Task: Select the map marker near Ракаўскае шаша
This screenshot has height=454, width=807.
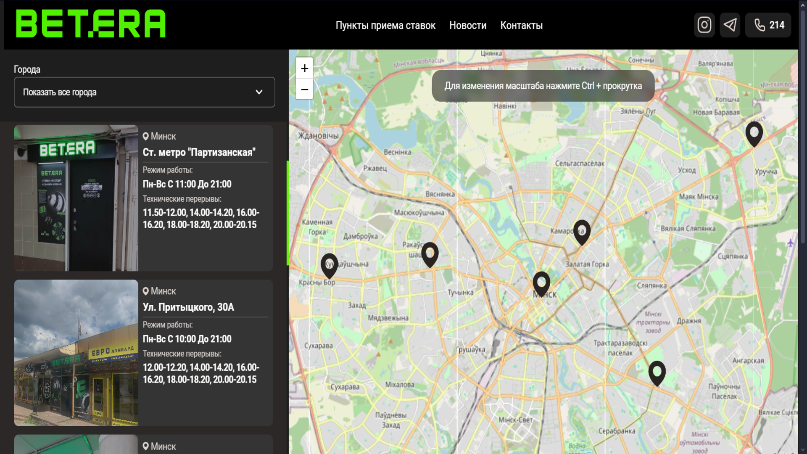Action: click(430, 255)
